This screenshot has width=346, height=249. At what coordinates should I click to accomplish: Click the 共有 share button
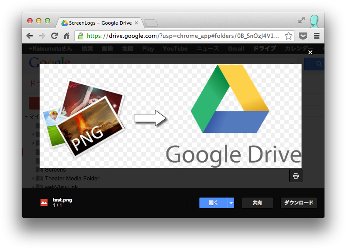(258, 203)
